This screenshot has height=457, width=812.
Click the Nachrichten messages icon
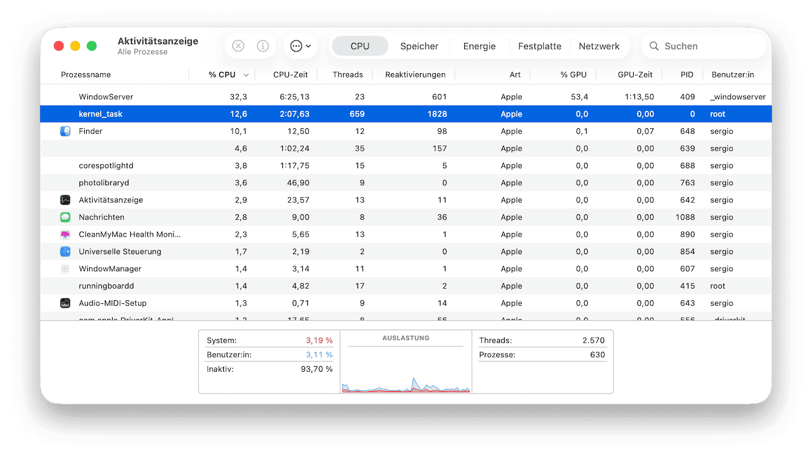pos(65,217)
